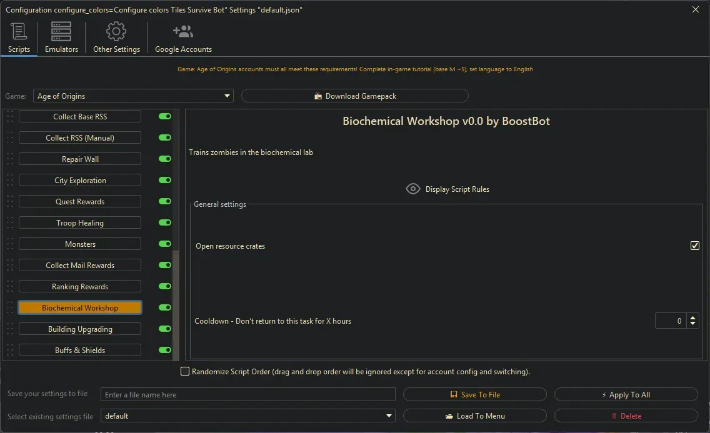
Task: Increase the Cooldown hours stepper value
Action: coord(692,317)
